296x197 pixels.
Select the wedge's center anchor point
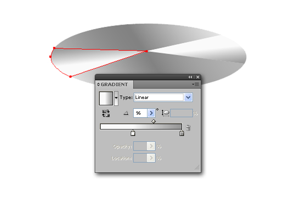coord(147,51)
